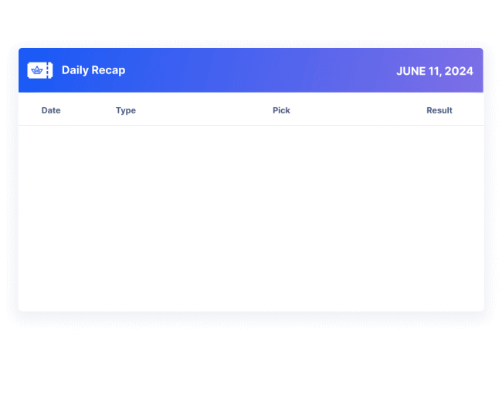Click the empty table body under the headers

[251, 218]
